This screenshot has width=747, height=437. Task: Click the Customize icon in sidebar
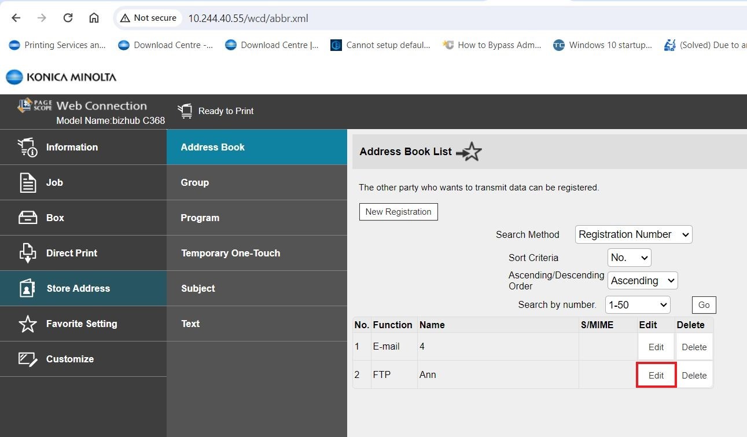click(x=28, y=359)
